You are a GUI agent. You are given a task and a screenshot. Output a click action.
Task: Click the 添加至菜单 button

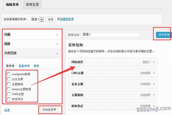tap(49, 110)
